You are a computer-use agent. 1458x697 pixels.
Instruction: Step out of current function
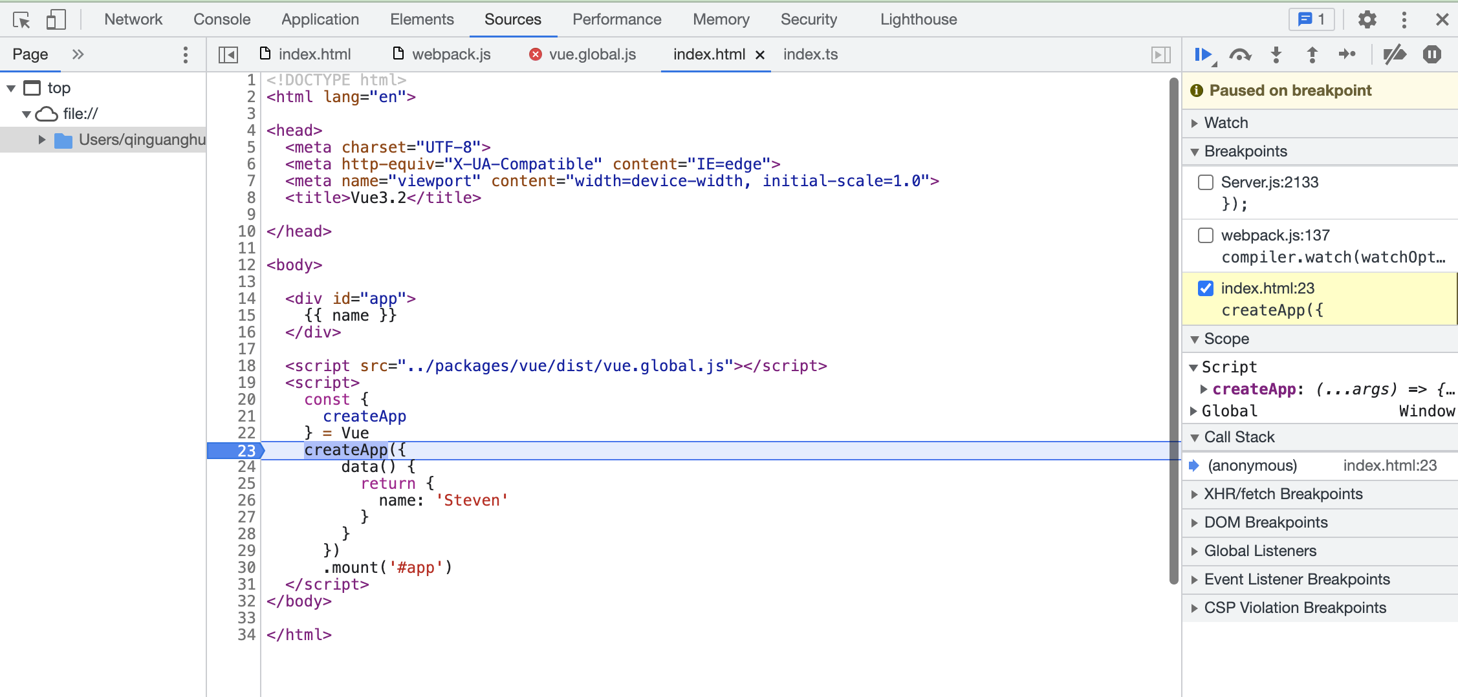[x=1312, y=54]
